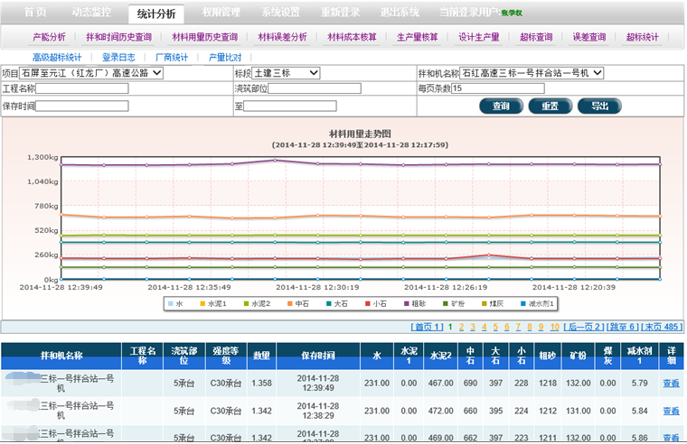Image resolution: width=687 pixels, height=444 pixels.
Task: Jump to the 末页 485 last page
Action: (661, 327)
